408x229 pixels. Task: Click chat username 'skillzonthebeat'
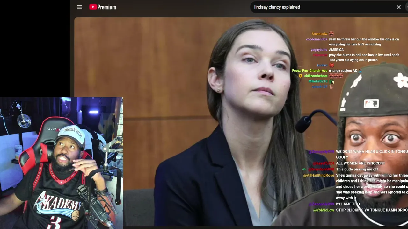pos(316,76)
